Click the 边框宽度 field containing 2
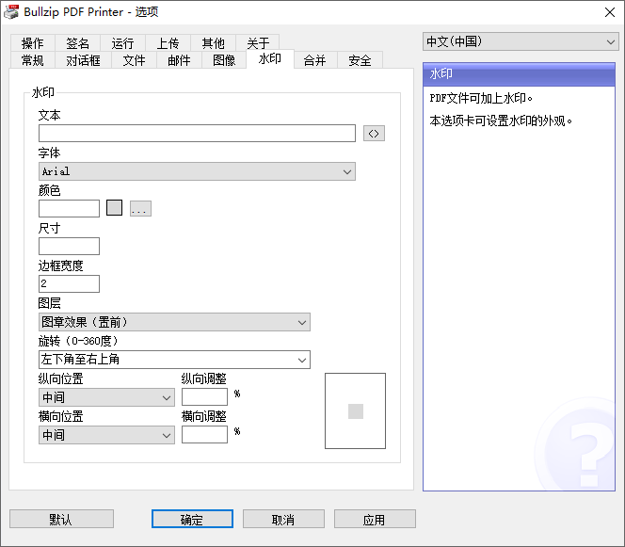Viewport: 625px width, 547px height. coord(69,284)
